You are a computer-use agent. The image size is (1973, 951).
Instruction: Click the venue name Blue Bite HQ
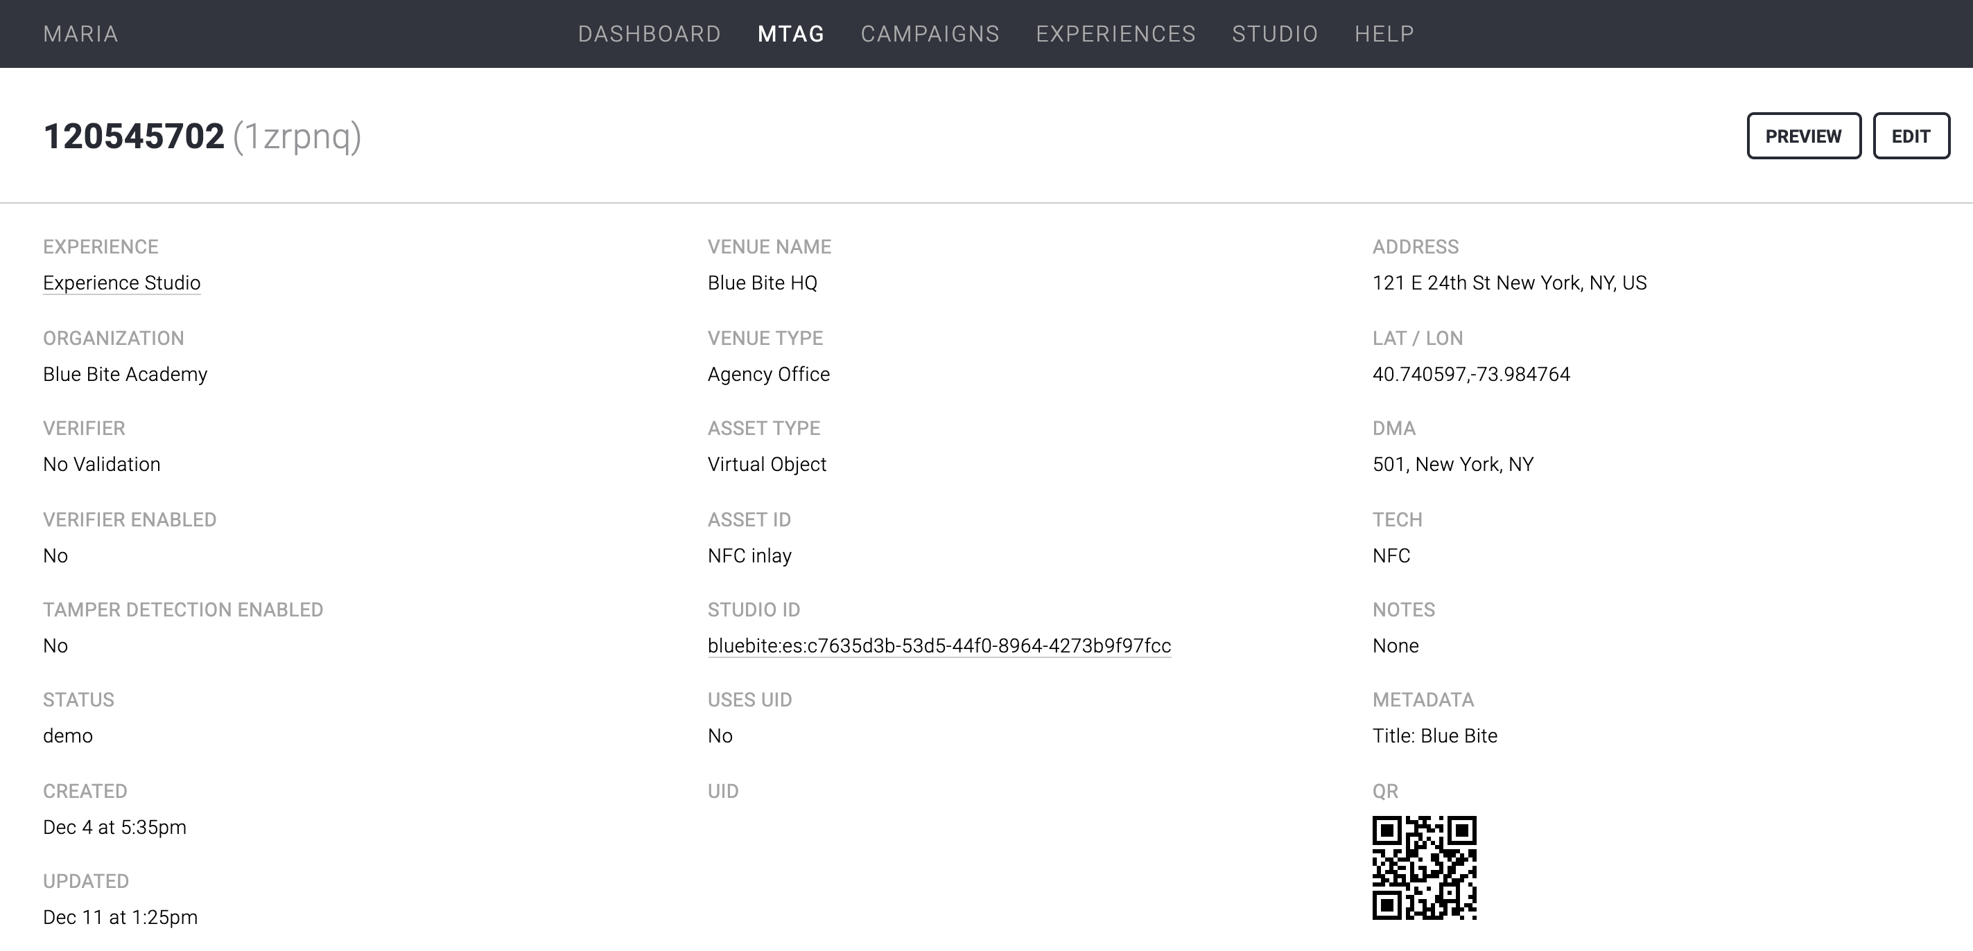[x=762, y=283]
